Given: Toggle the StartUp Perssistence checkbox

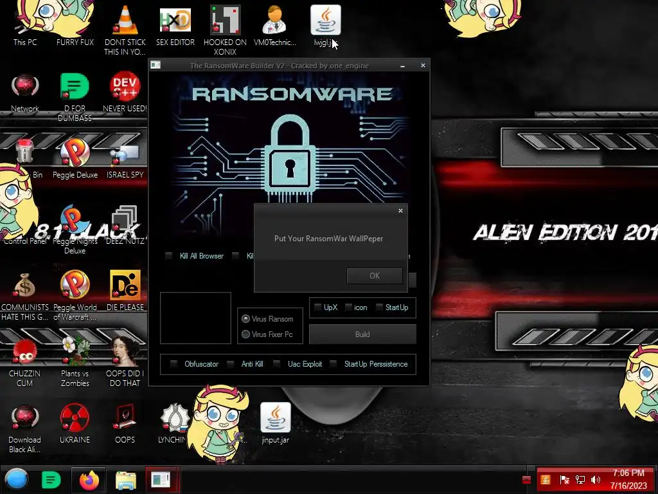Looking at the screenshot, I should pos(333,364).
